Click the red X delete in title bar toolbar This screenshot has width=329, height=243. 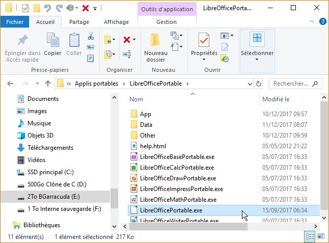(x=86, y=8)
